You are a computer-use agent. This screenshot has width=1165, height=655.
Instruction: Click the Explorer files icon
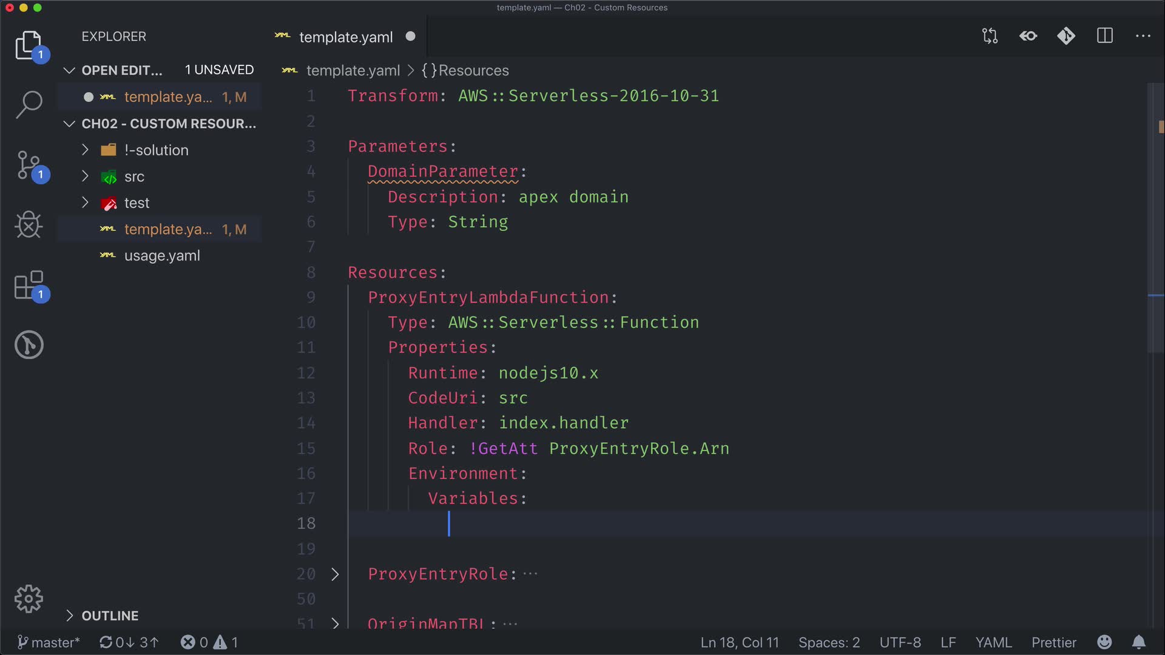[29, 45]
